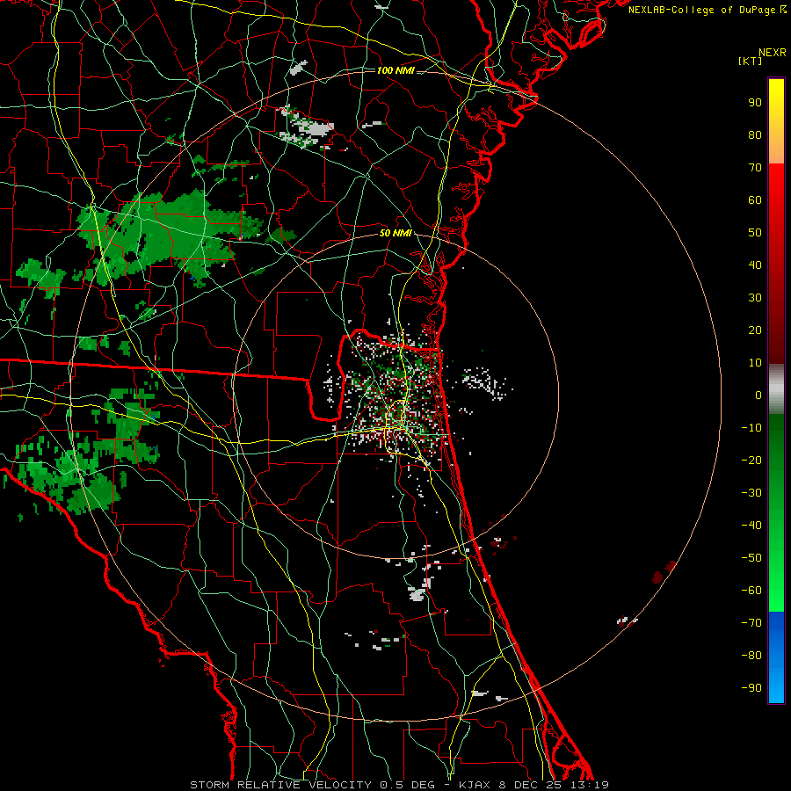
Task: Select the 50 NMI range ring label
Action: click(x=395, y=233)
